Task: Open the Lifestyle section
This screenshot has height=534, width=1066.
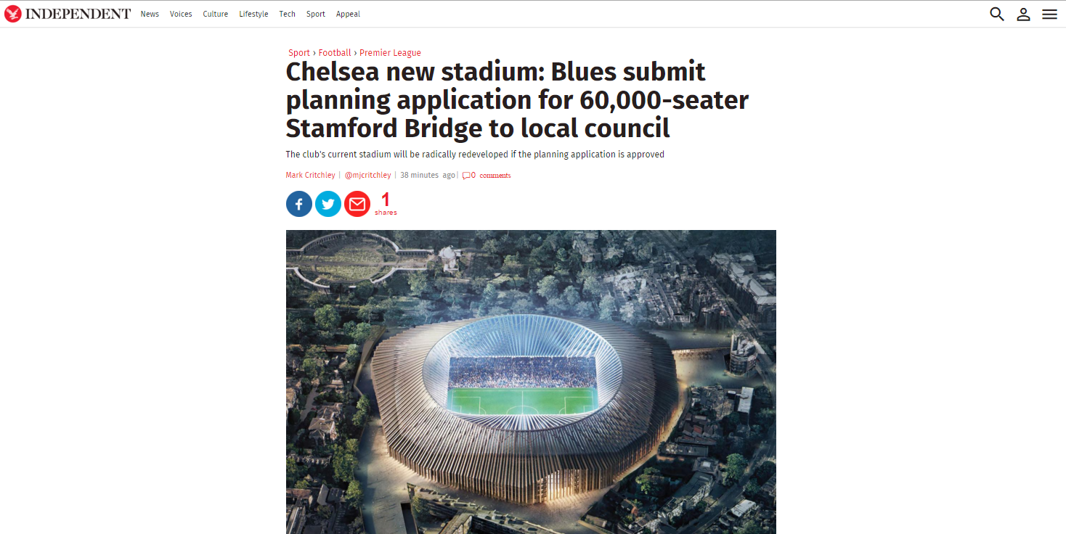Action: (253, 14)
